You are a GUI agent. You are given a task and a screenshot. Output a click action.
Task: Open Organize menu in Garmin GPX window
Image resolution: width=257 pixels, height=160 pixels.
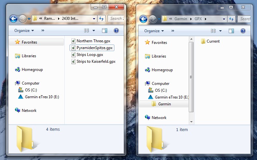(154, 31)
